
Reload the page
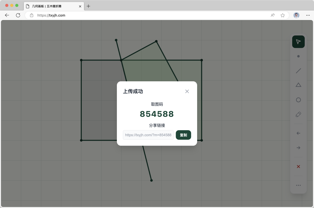[18, 15]
